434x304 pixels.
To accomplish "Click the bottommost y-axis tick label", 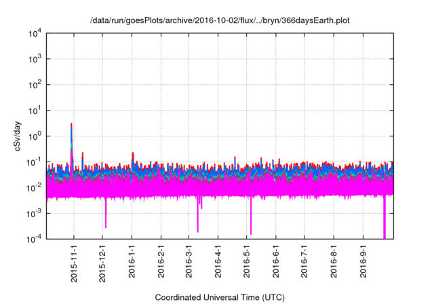I will coord(35,239).
